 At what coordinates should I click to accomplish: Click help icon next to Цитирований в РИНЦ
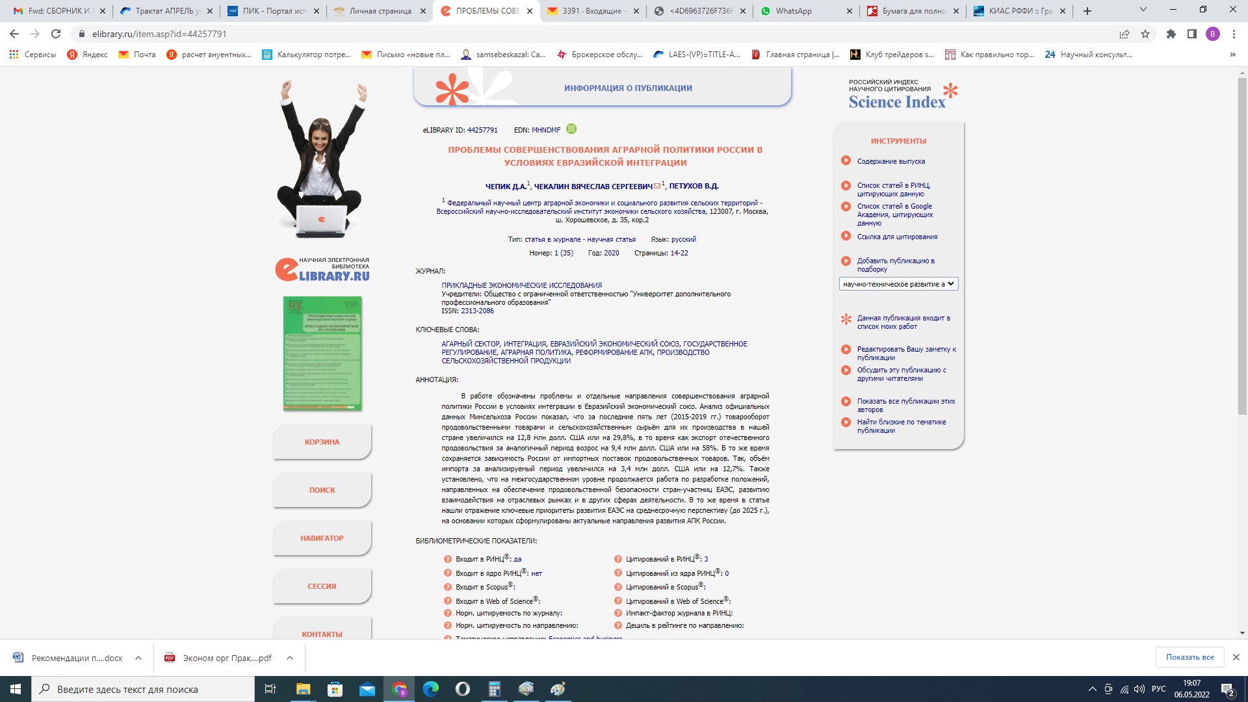[x=618, y=559]
